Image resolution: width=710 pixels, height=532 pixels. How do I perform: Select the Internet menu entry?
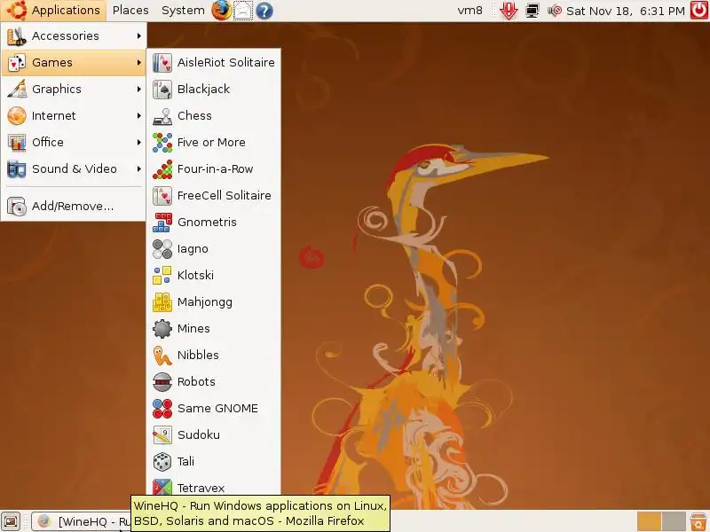(74, 116)
